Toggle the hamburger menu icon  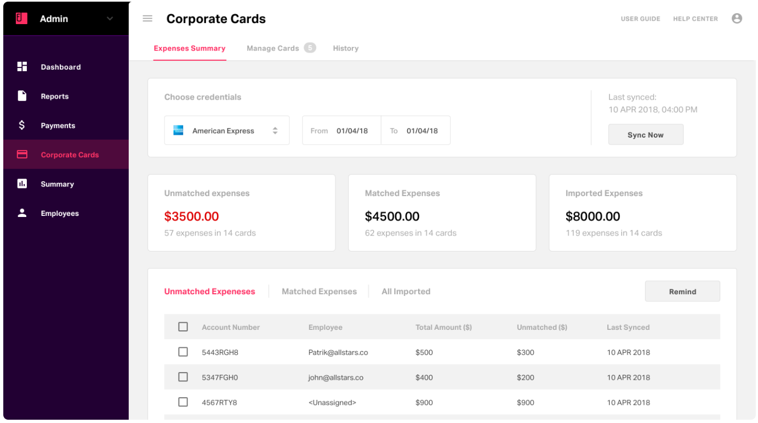coord(147,19)
